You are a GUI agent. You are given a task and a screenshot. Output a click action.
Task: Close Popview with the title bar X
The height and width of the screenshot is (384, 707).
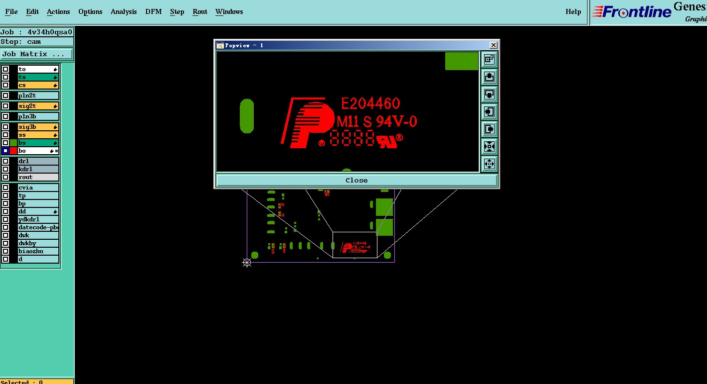point(493,45)
